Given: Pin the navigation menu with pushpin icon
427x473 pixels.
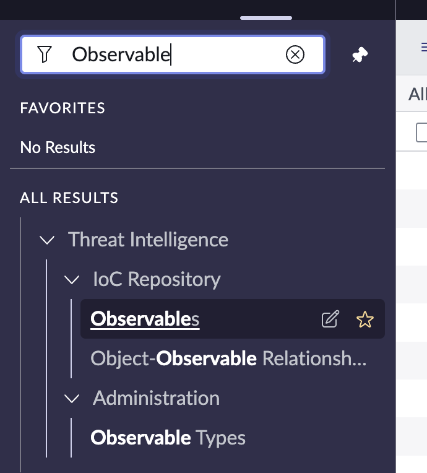Looking at the screenshot, I should pos(360,55).
